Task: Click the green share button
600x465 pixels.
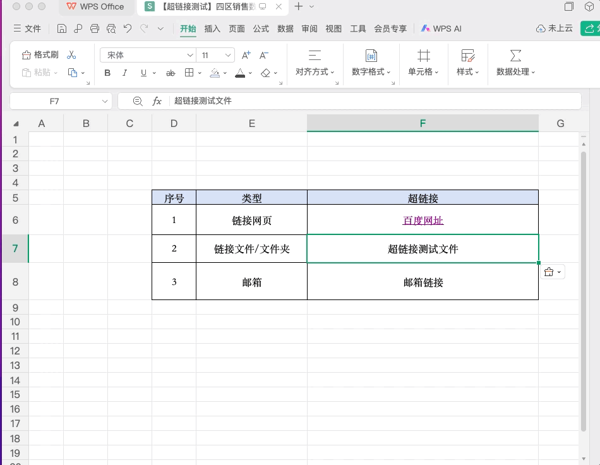Action: point(590,28)
